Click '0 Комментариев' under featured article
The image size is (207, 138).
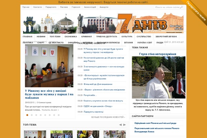coord(44,102)
